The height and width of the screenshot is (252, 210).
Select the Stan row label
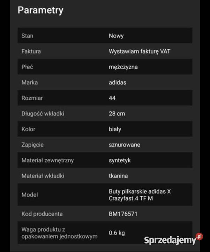click(27, 36)
